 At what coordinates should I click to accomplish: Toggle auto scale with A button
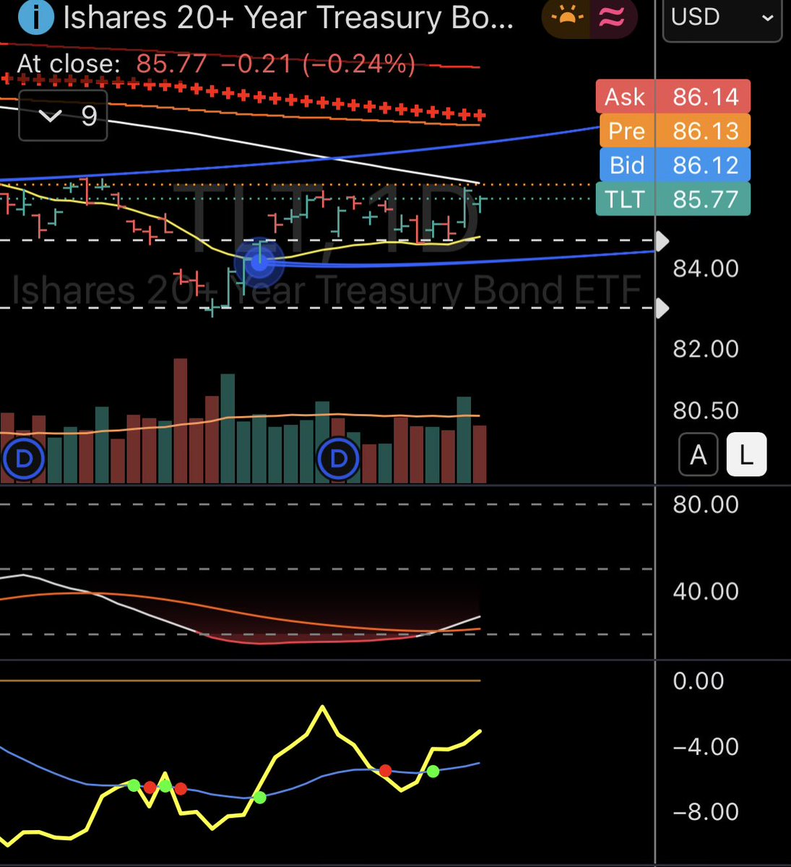(x=698, y=455)
